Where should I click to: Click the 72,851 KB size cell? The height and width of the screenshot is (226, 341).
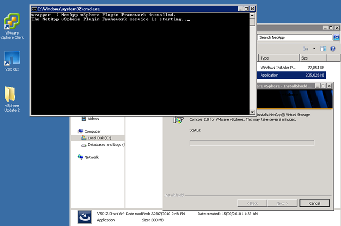point(316,68)
